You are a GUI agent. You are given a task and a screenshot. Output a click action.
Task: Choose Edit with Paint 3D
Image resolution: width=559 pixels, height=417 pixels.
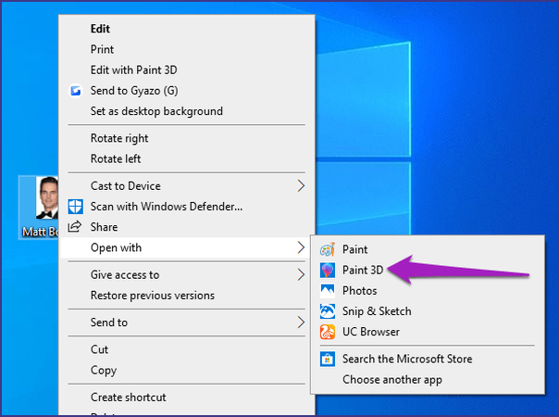pyautogui.click(x=187, y=70)
